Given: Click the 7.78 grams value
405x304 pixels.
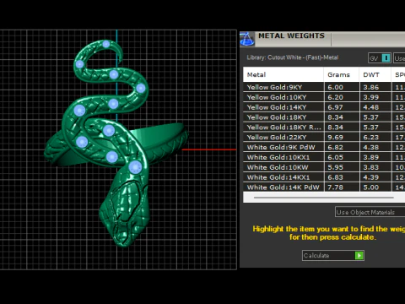Looking at the screenshot, I should coord(335,187).
